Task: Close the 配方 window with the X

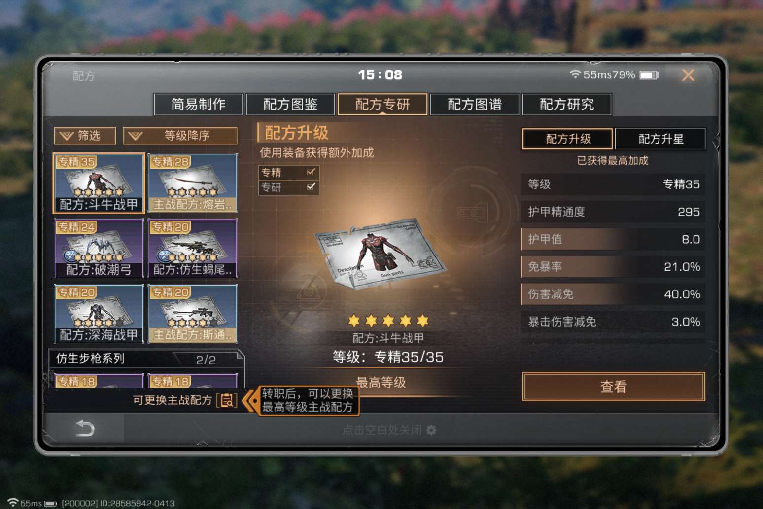Action: point(688,75)
